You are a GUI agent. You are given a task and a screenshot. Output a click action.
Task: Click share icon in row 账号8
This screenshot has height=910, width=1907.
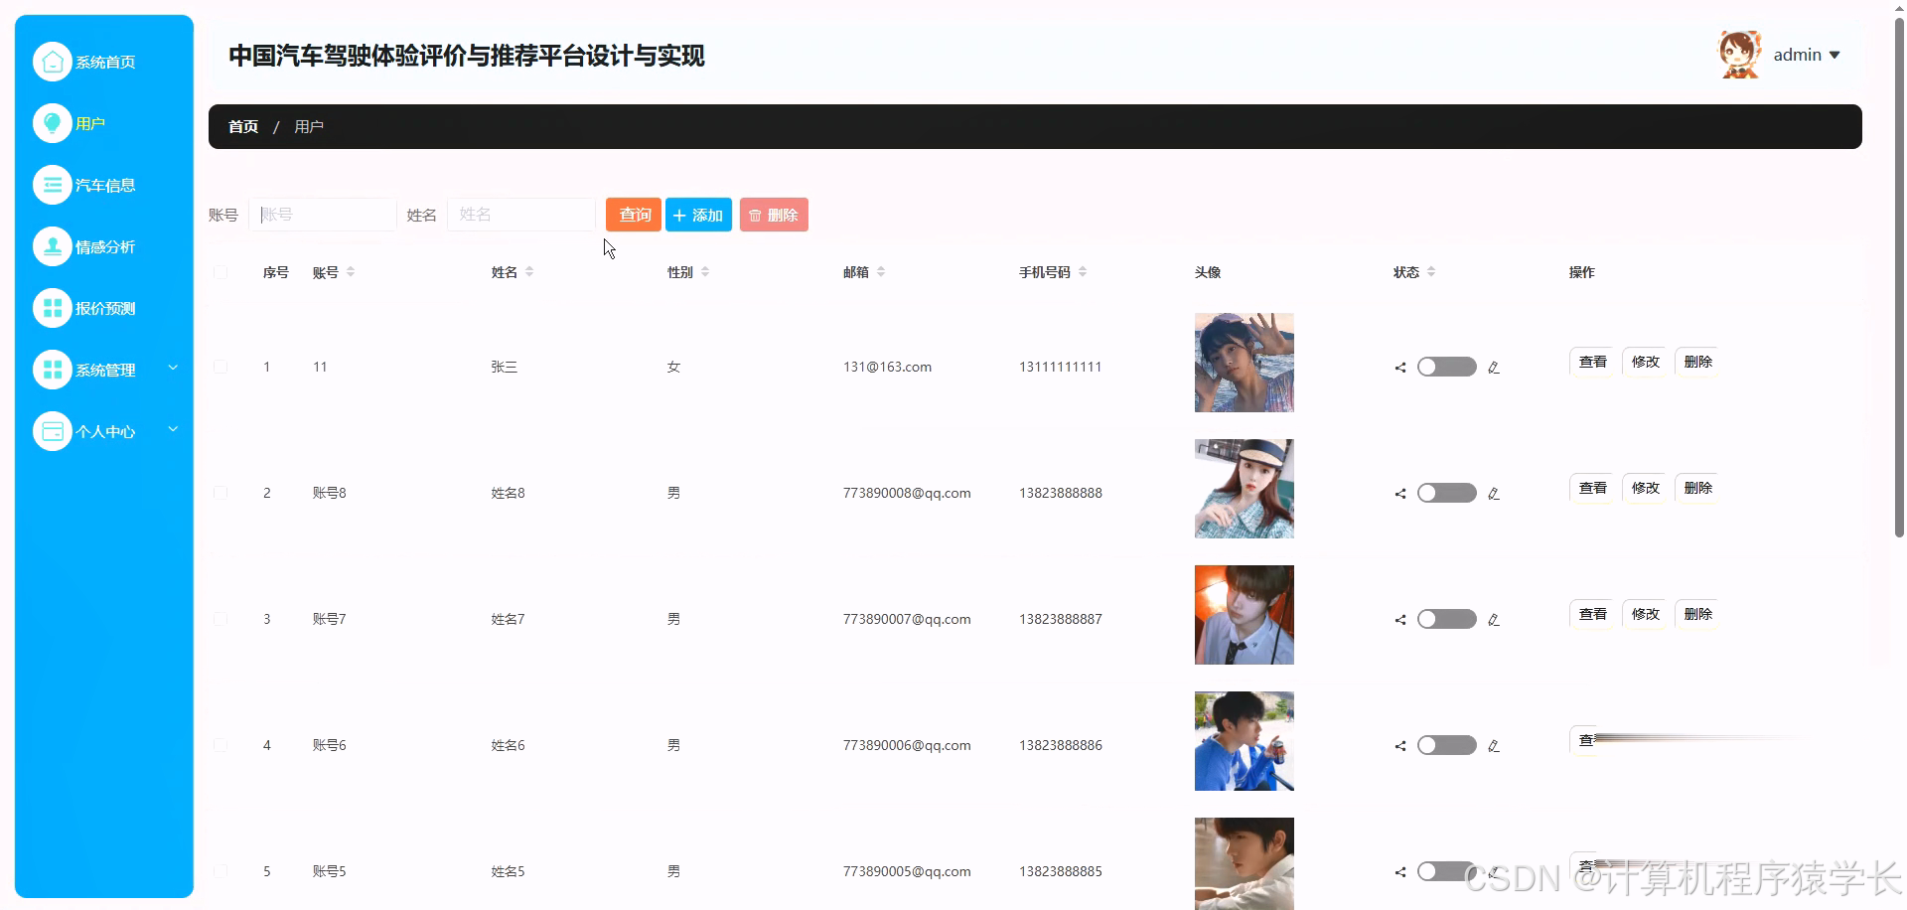(1400, 494)
